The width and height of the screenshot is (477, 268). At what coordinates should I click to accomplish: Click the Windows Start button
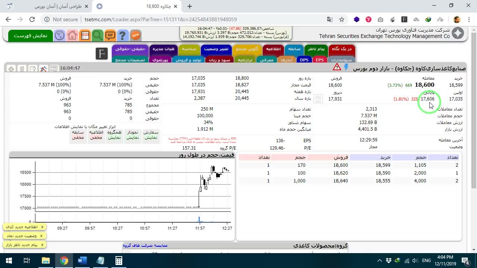point(9,261)
